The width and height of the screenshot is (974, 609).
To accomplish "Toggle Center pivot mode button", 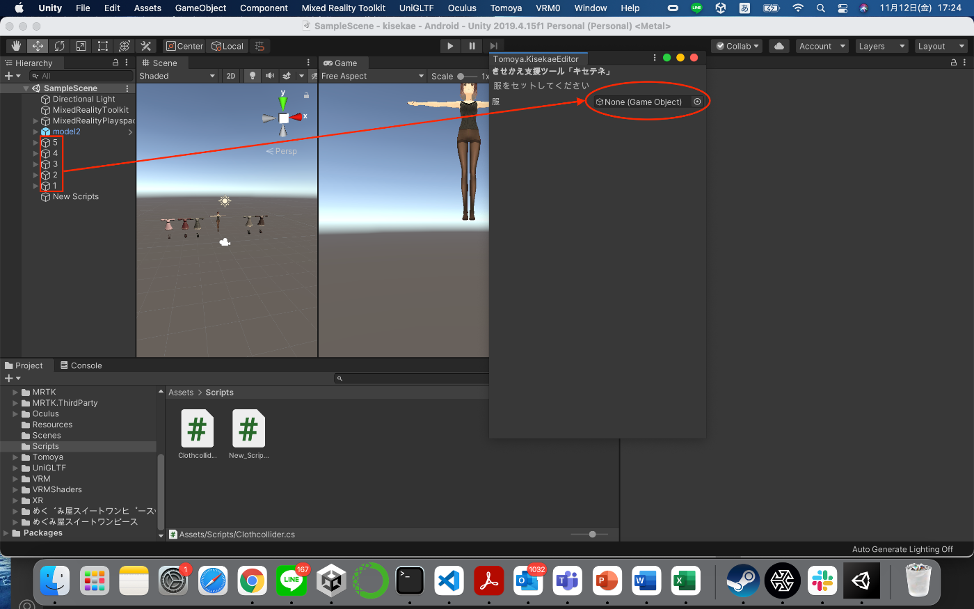I will pos(184,46).
